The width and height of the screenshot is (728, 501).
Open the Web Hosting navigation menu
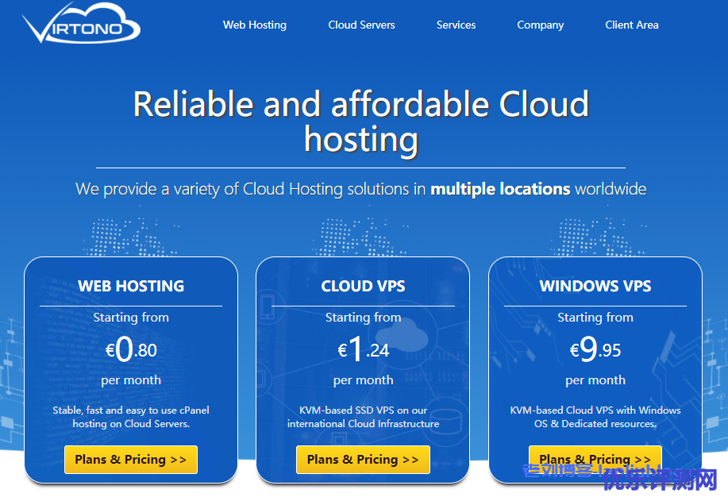coord(254,25)
